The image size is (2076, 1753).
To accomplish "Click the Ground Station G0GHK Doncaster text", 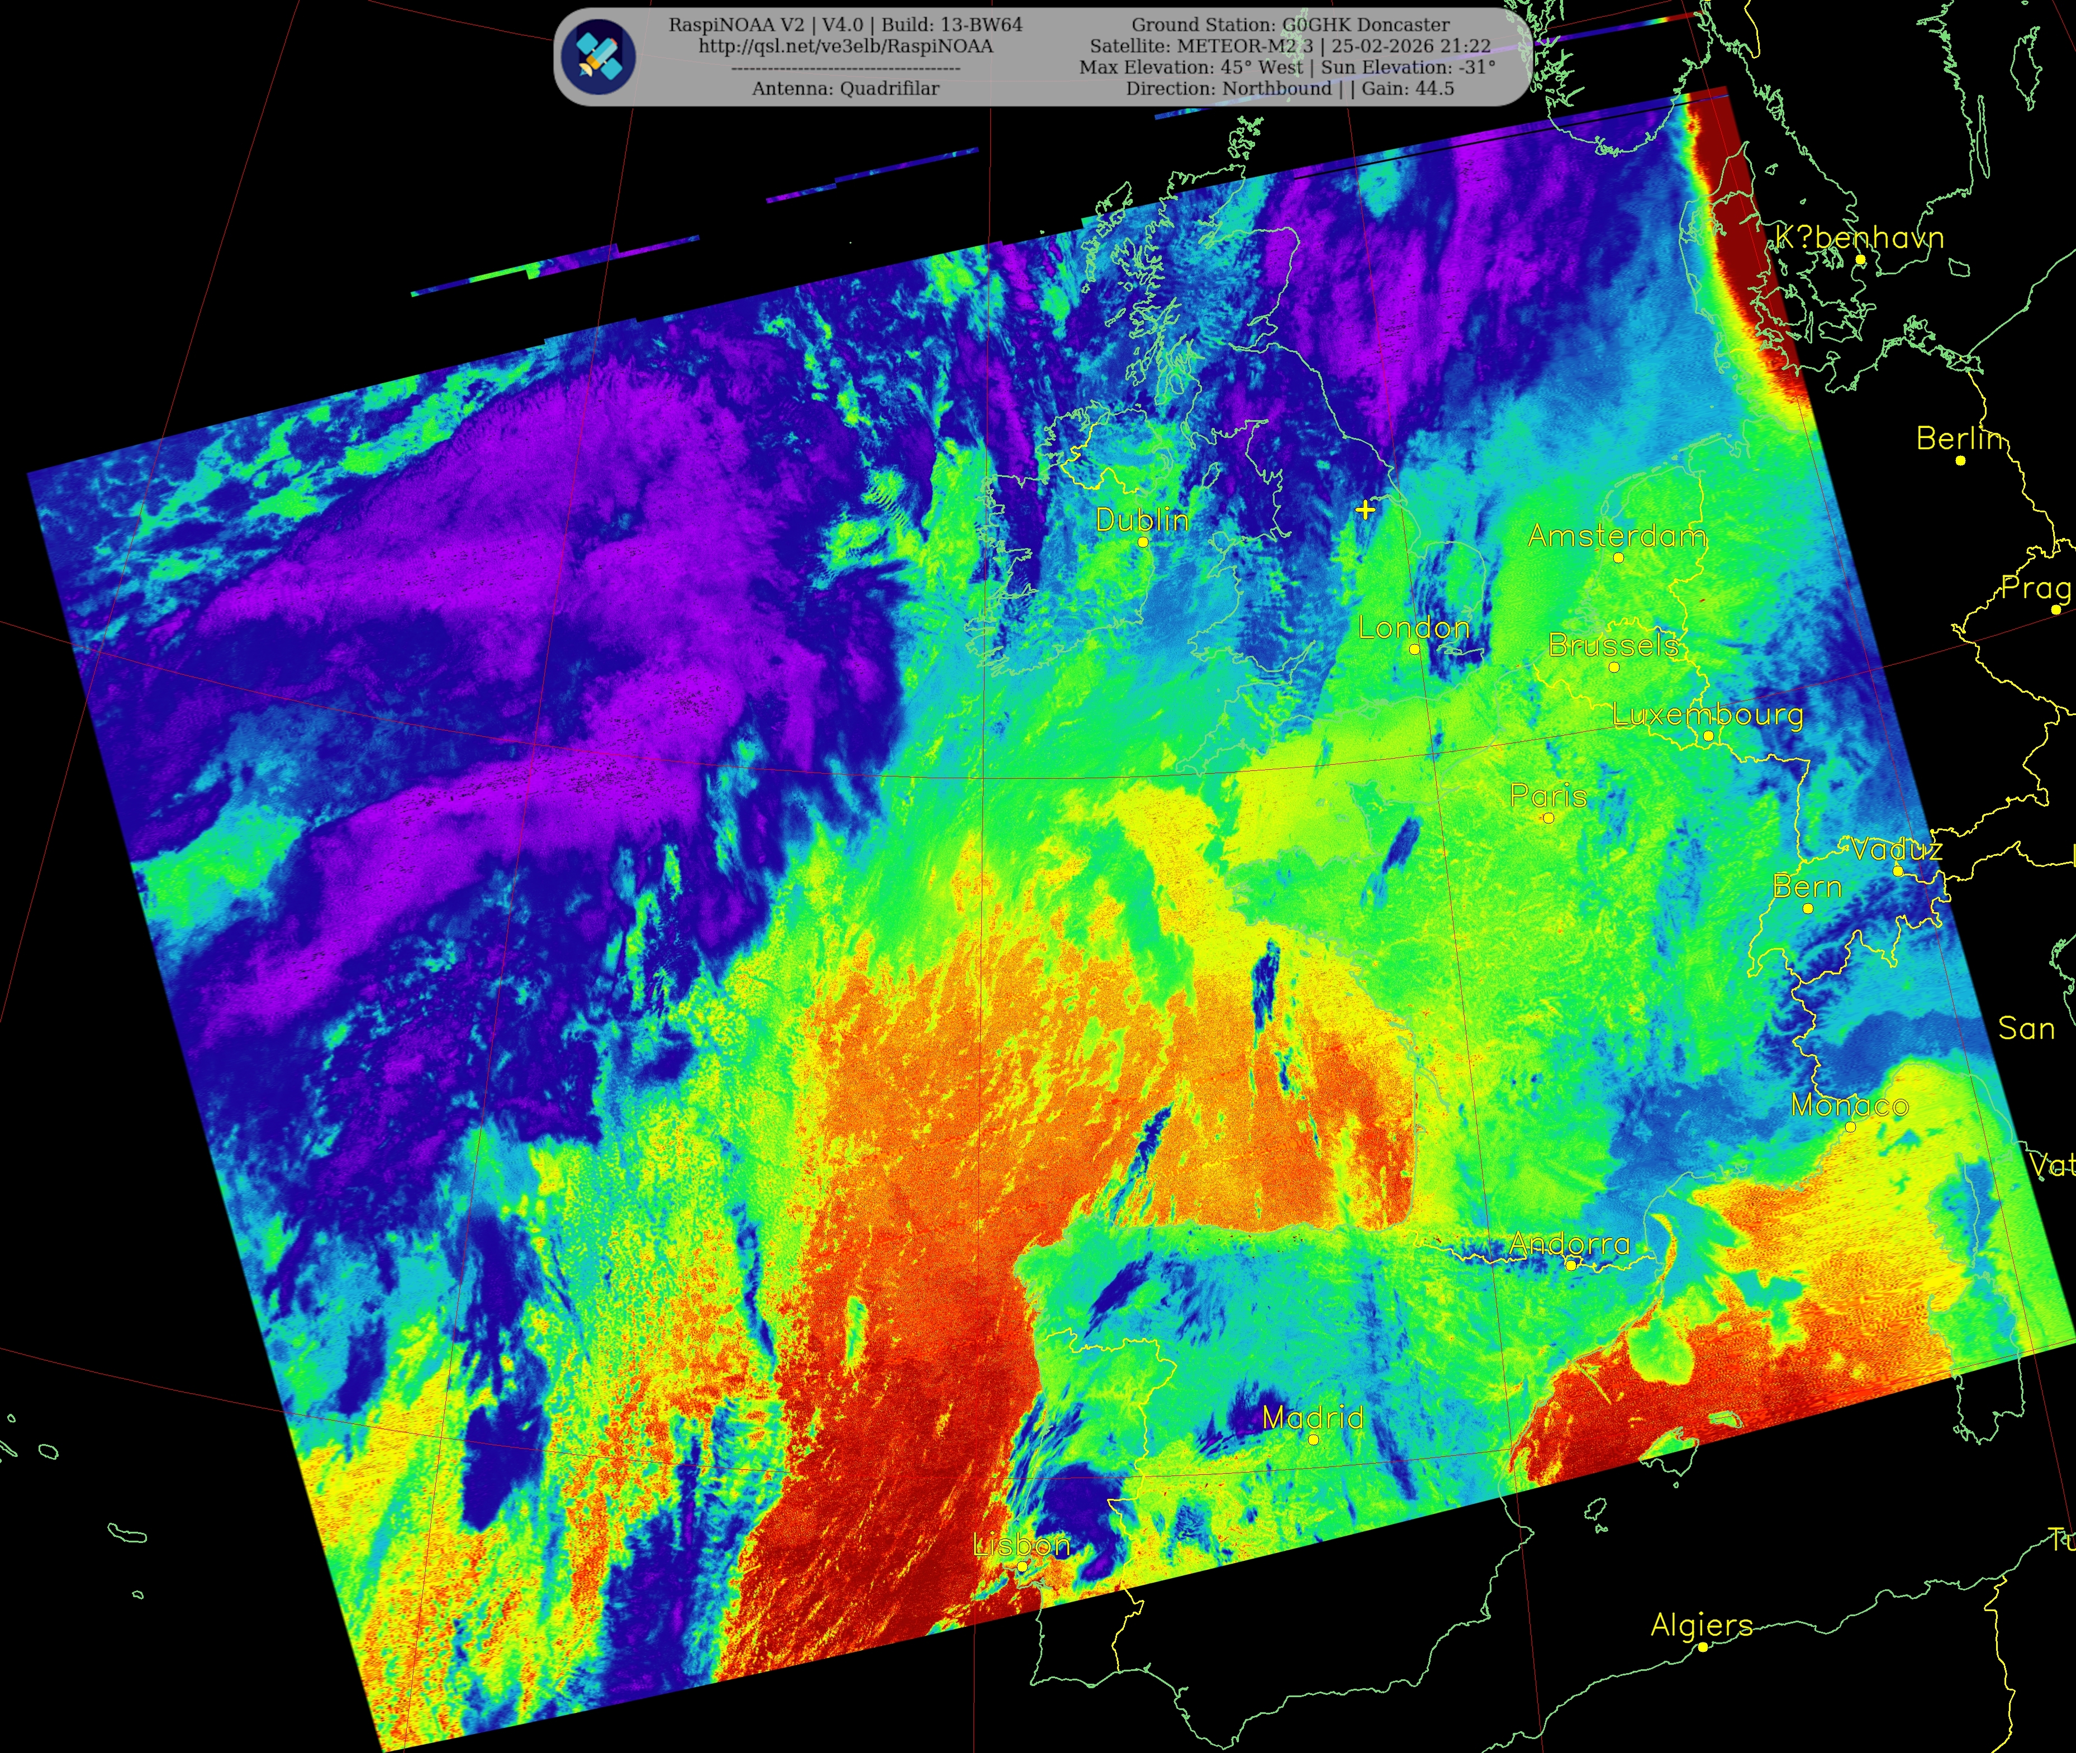I will (x=1290, y=25).
